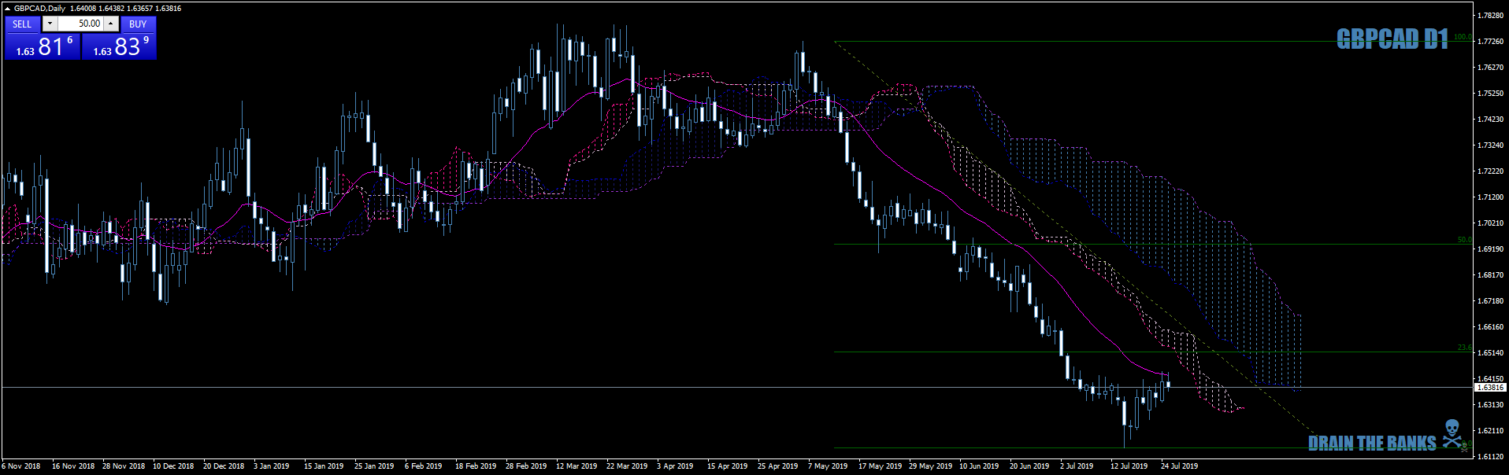Click the 18 Feb 2019 date label

click(x=476, y=466)
